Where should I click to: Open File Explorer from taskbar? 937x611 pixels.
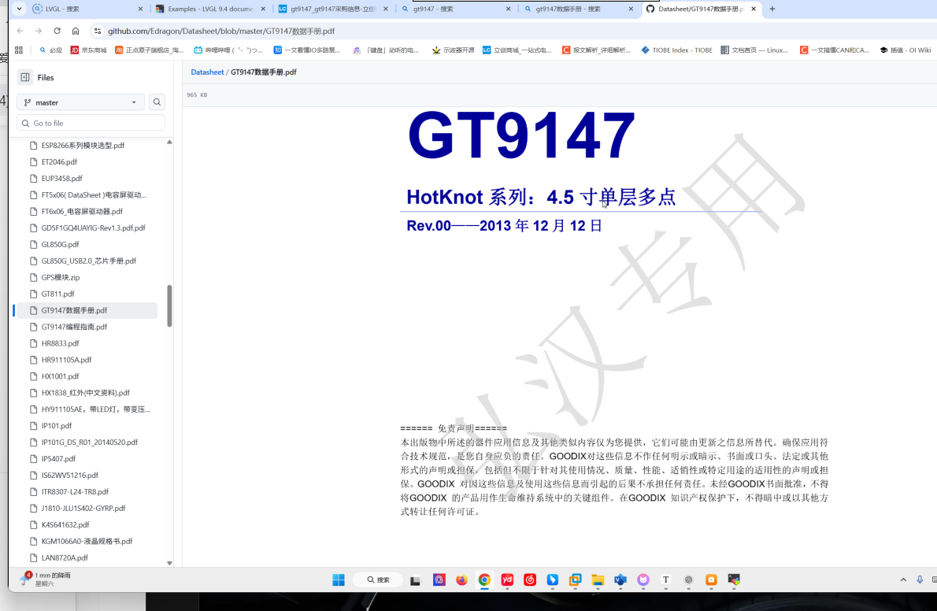pyautogui.click(x=598, y=580)
